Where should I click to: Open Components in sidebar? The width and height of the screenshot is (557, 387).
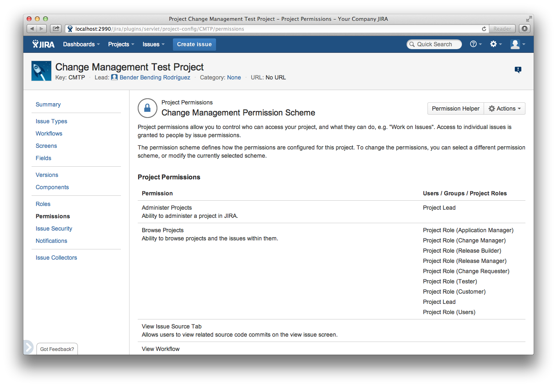(52, 187)
